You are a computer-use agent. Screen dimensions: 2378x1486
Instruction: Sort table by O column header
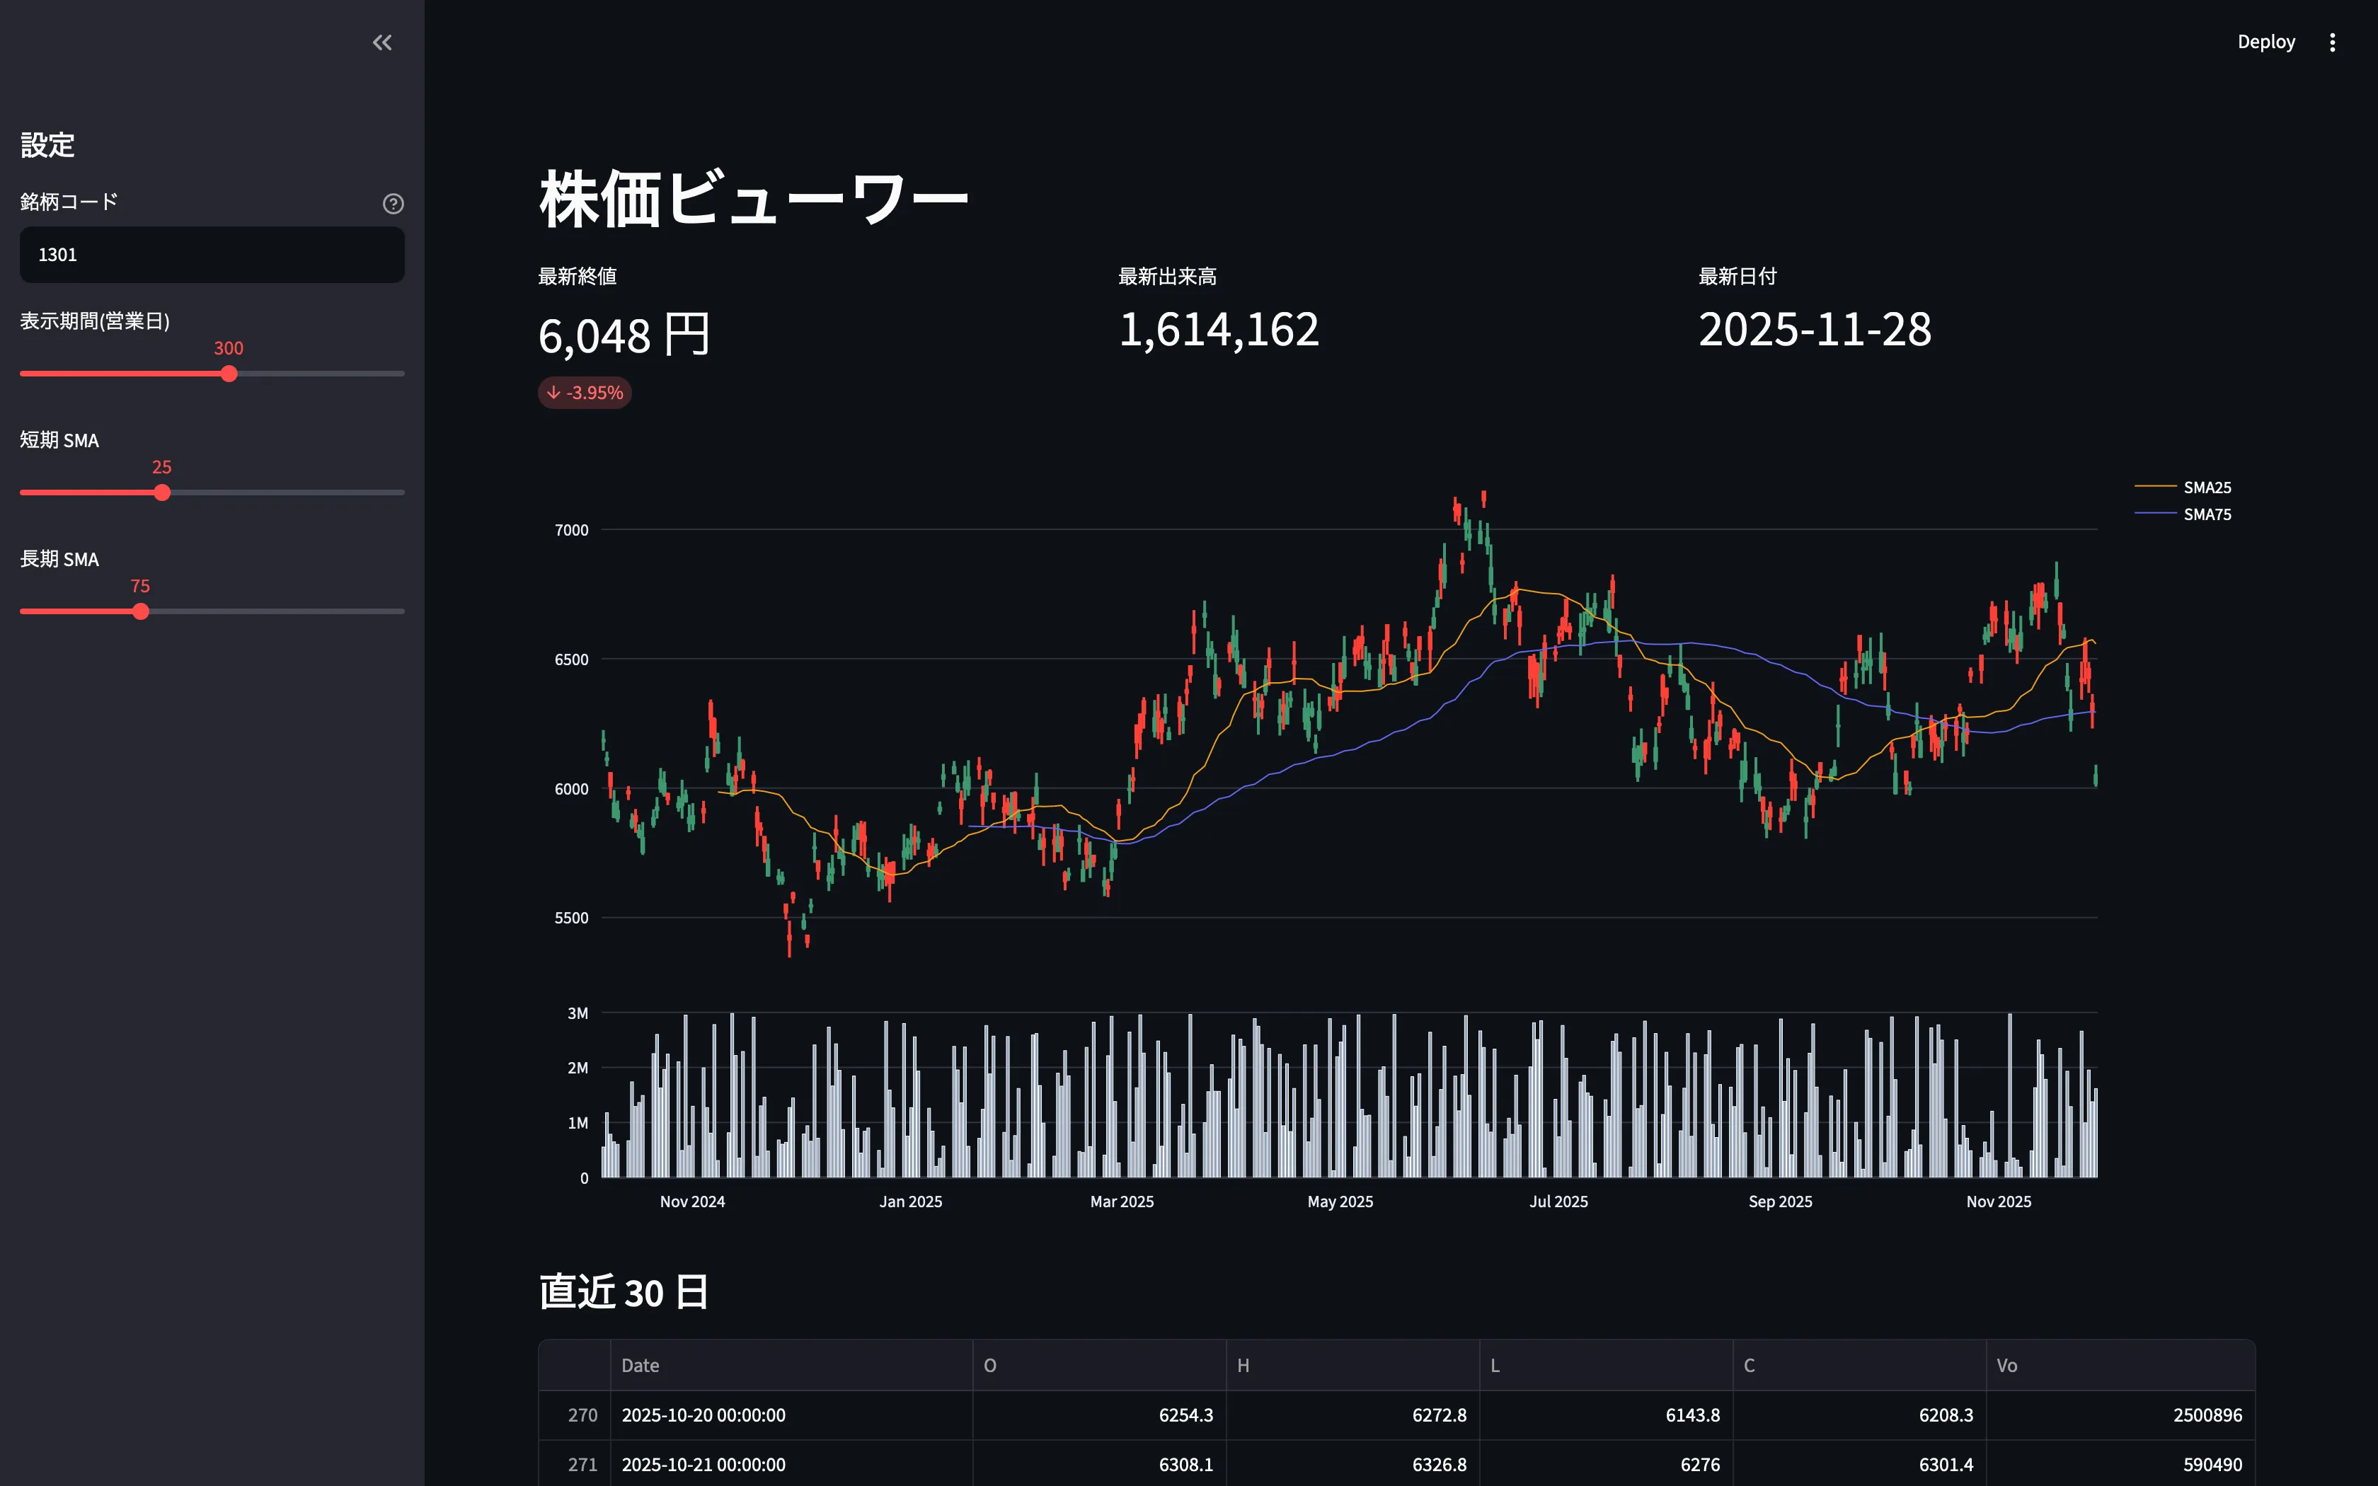point(1100,1365)
